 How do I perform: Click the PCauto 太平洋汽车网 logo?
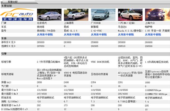coord(17,15)
